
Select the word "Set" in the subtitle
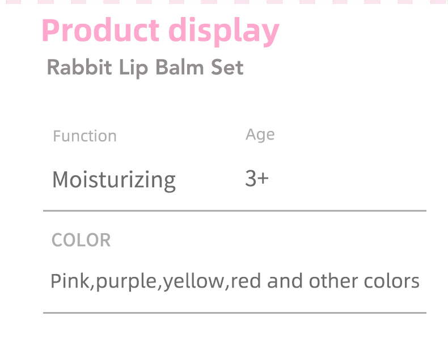tap(227, 68)
